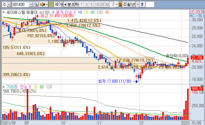205x125 pixels.
Task: Click the 1,475,424(12.6%) volume profile label
Action: click(x=84, y=20)
